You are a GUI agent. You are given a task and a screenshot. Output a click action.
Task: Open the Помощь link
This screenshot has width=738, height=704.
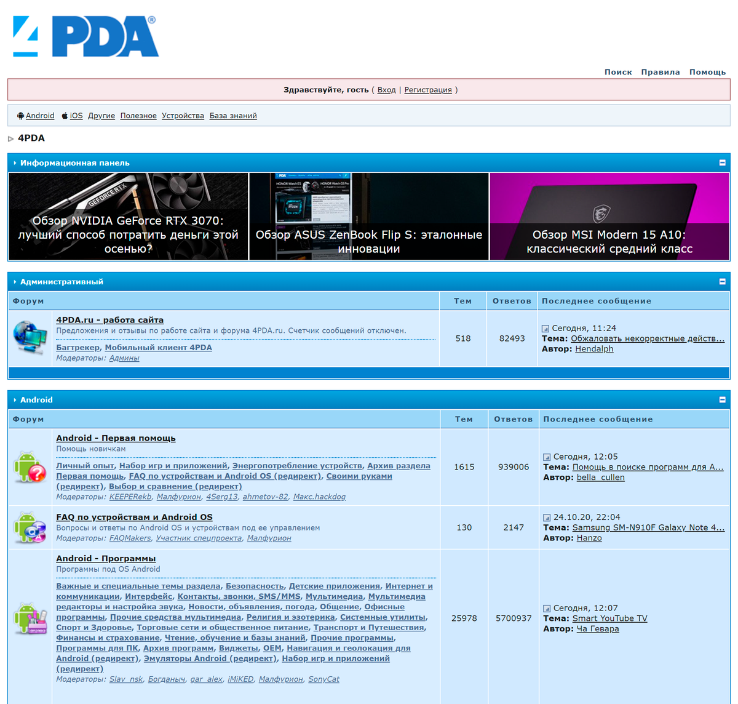tap(707, 72)
